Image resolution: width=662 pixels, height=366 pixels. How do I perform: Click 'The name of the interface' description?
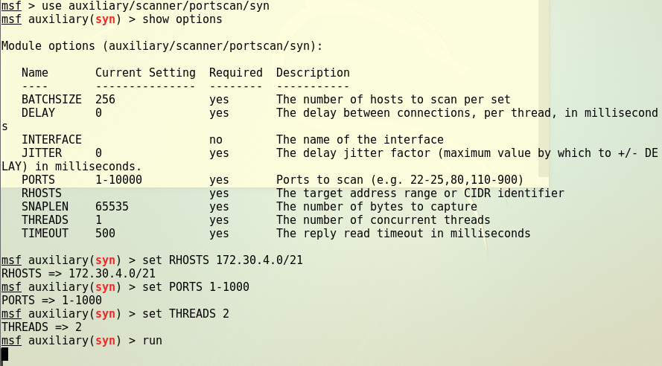pos(360,140)
